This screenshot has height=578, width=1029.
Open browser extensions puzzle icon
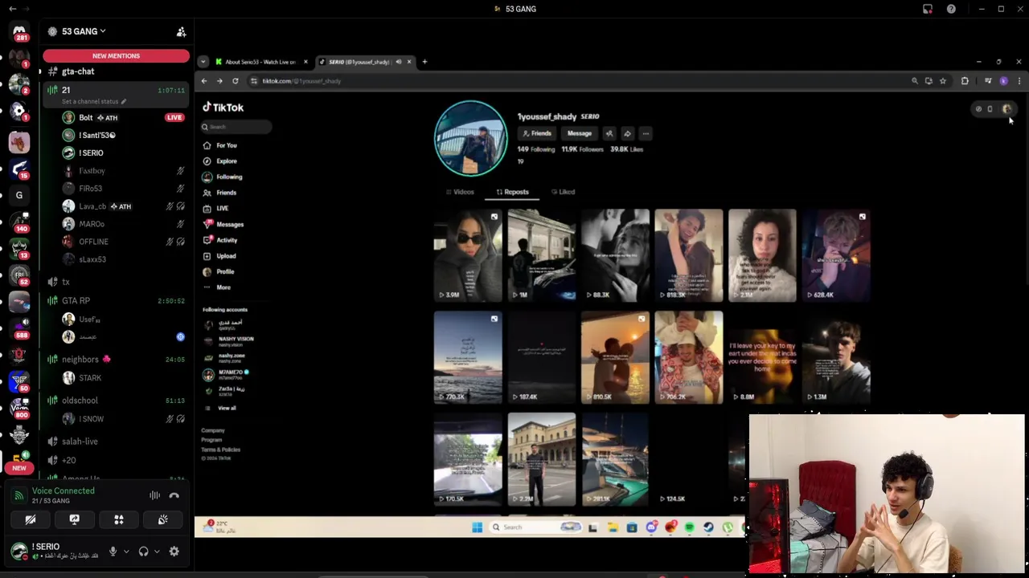965,81
